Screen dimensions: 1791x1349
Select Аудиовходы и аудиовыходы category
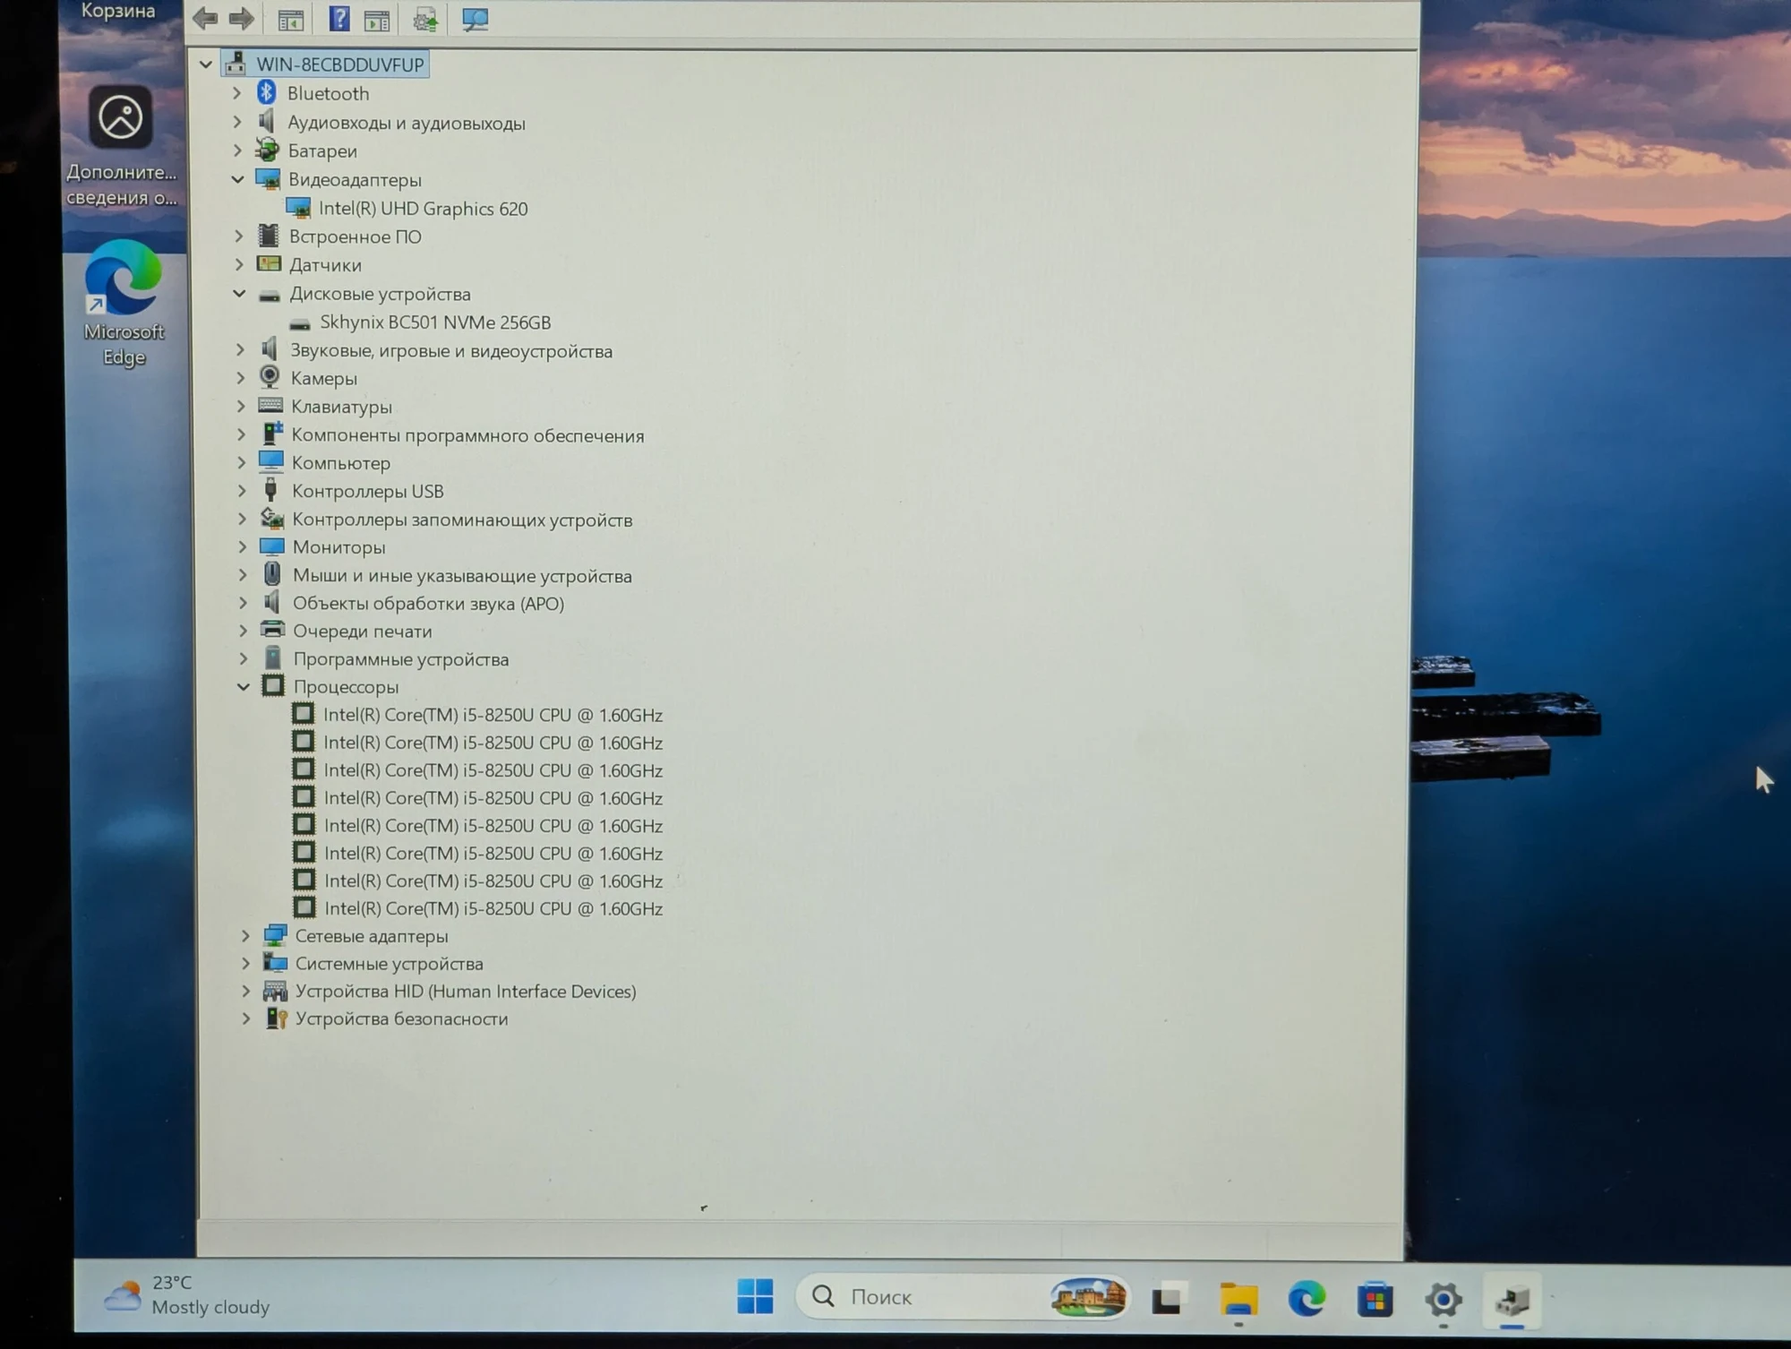coord(407,124)
